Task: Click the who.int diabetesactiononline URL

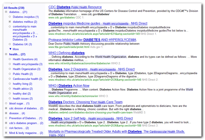Action: pyautogui.click(x=79, y=63)
